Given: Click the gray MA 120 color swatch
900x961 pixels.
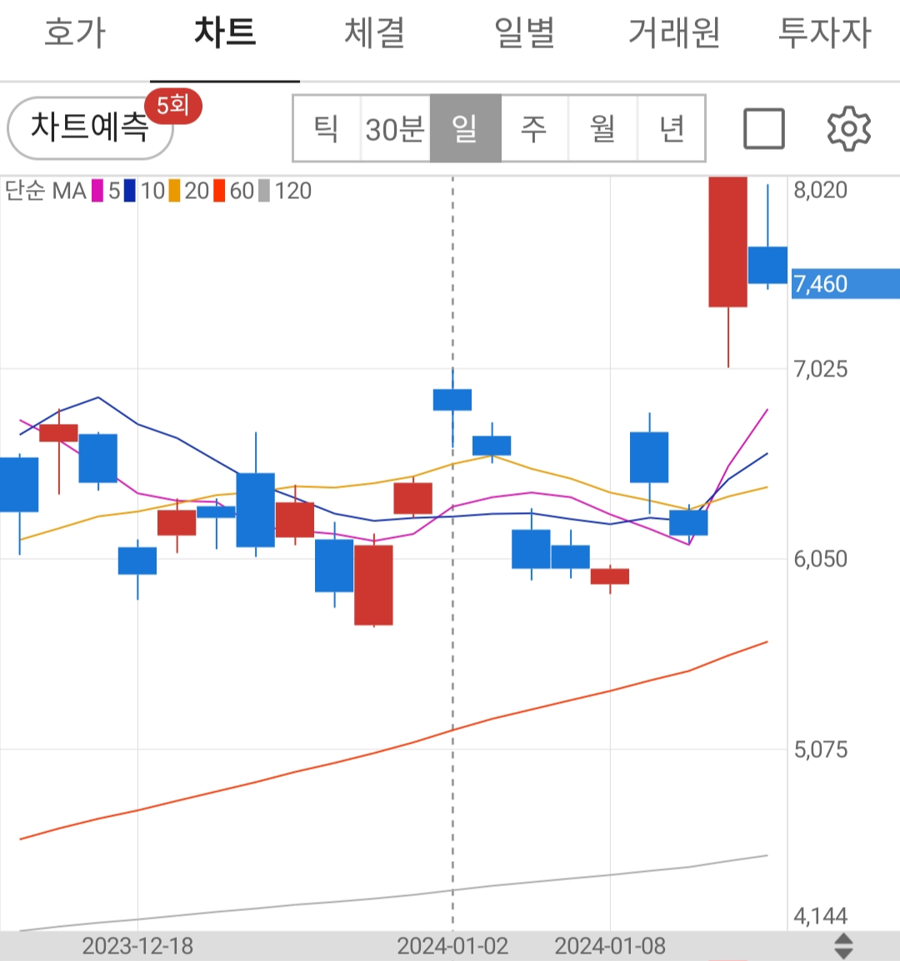Looking at the screenshot, I should tap(264, 191).
